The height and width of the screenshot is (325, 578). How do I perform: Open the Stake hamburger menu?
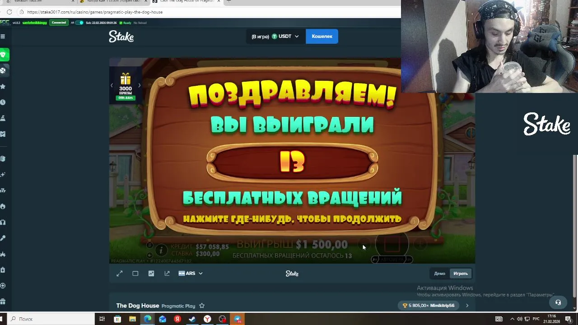click(x=3, y=37)
